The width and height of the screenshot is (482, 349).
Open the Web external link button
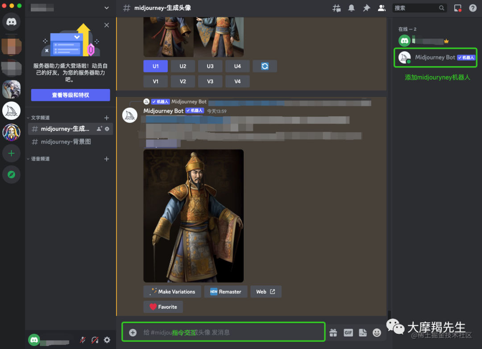click(x=266, y=291)
